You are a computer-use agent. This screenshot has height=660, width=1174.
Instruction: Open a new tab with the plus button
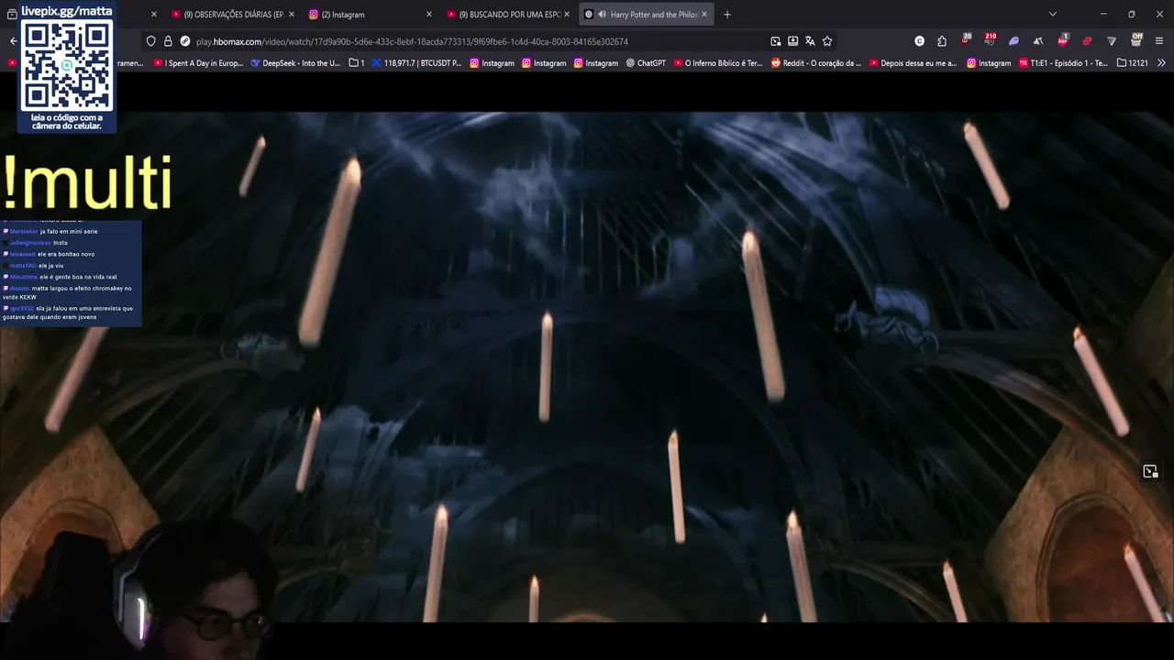click(727, 15)
